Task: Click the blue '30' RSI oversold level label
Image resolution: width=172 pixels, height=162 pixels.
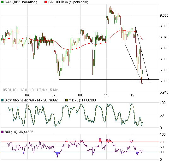Action: point(162,152)
